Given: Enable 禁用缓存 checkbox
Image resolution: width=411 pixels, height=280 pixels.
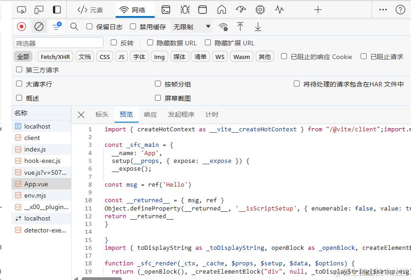Looking at the screenshot, I should 133,27.
